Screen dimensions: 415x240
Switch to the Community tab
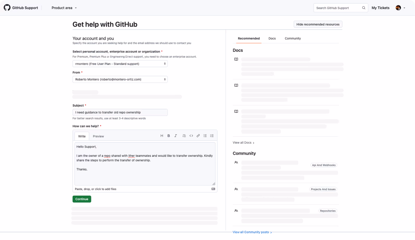tap(293, 38)
